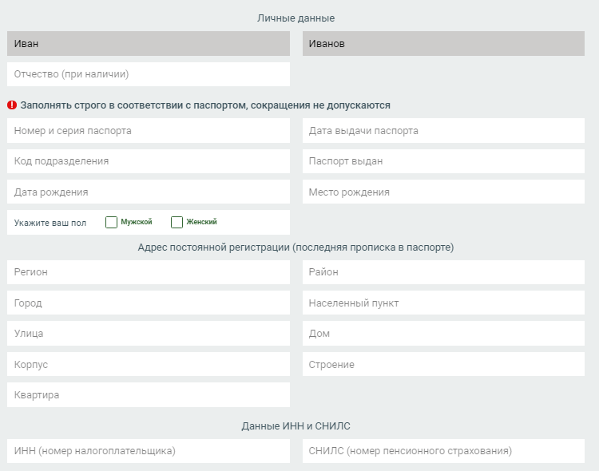Click the ИНН (номер налогоплательщика) field
Viewport: 599px width, 471px height.
[149, 451]
